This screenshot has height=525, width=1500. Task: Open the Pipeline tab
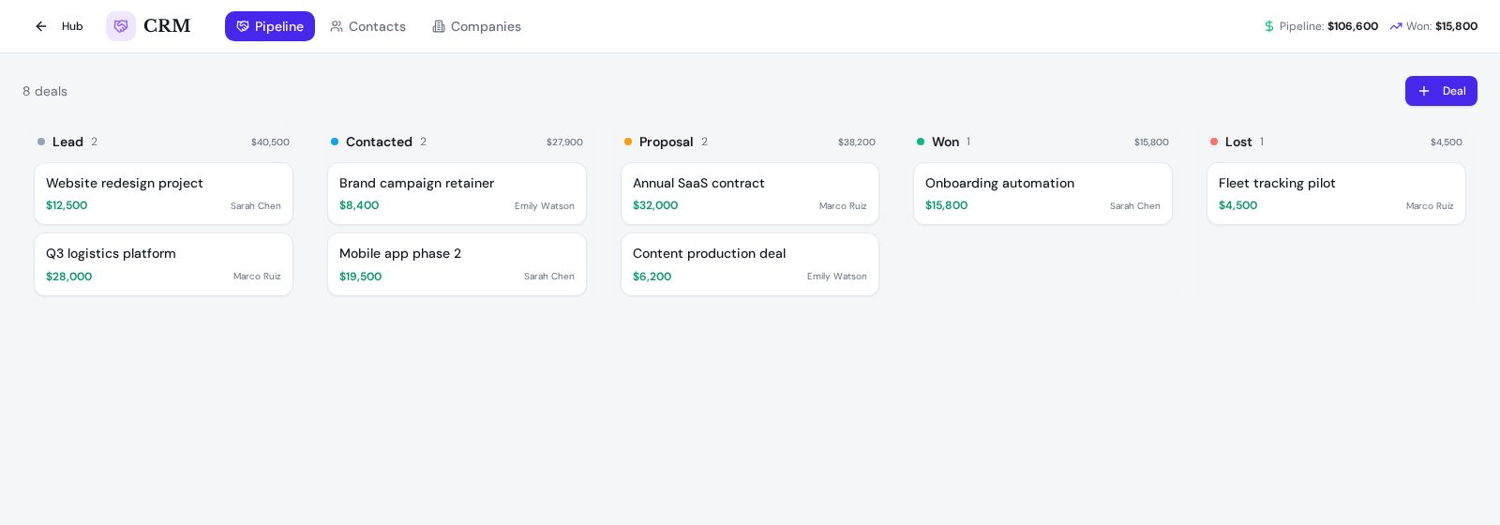270,26
